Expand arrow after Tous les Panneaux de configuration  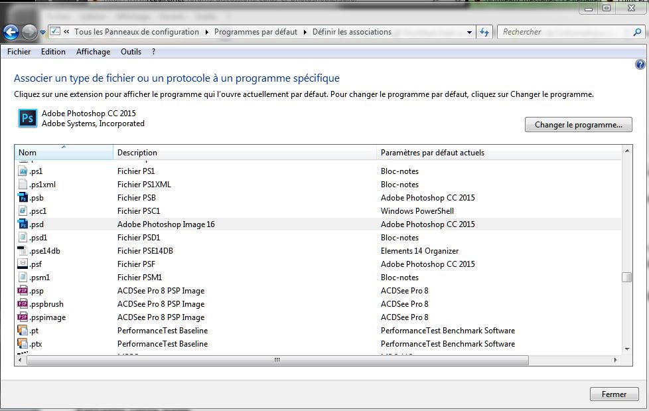click(x=207, y=33)
